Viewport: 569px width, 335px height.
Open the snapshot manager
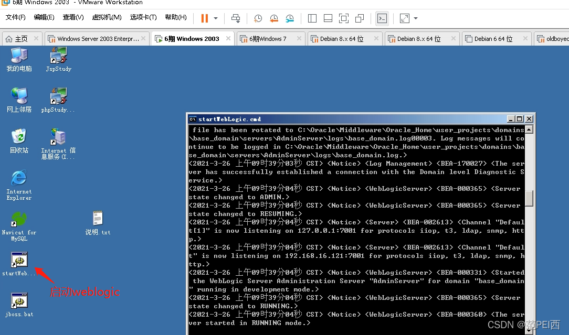coord(290,18)
